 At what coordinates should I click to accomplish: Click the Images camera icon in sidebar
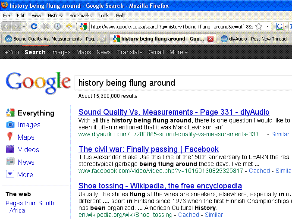10,125
